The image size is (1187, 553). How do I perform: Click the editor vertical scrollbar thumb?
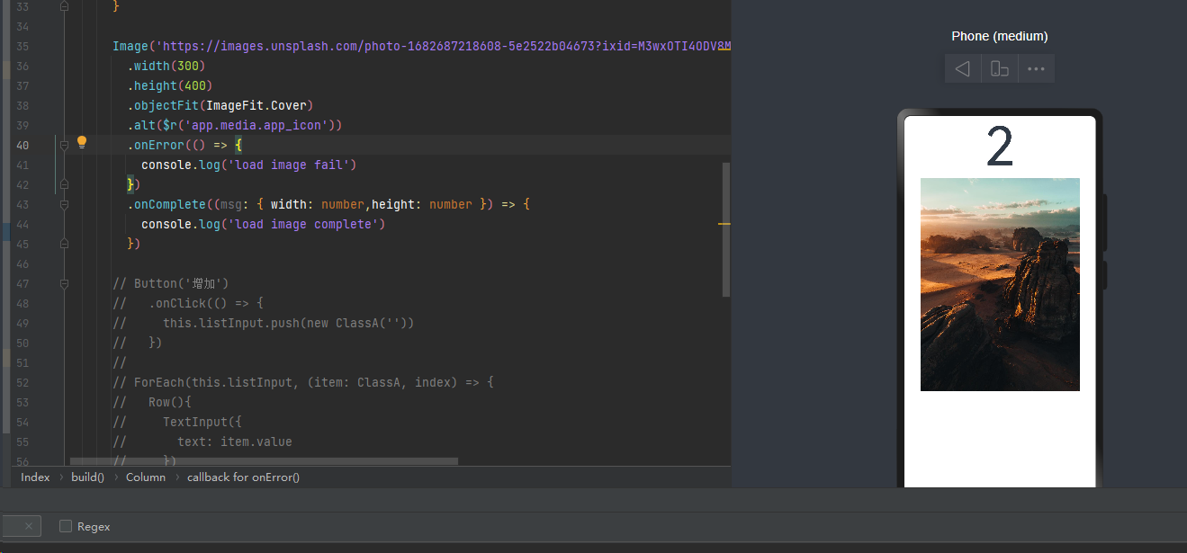pyautogui.click(x=726, y=229)
